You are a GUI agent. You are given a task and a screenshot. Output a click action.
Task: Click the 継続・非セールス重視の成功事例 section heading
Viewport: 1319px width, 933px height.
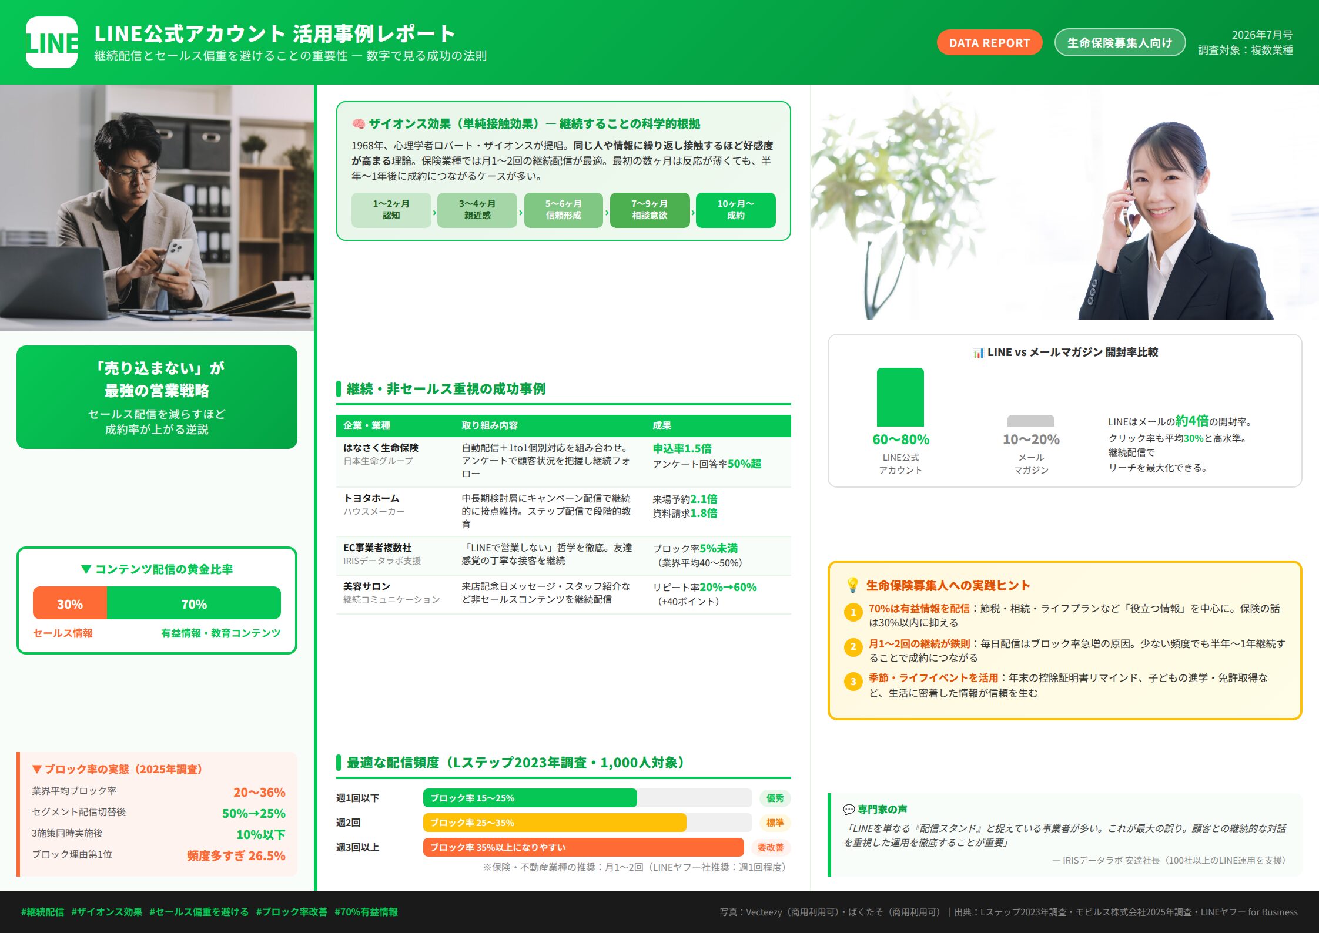click(x=446, y=389)
